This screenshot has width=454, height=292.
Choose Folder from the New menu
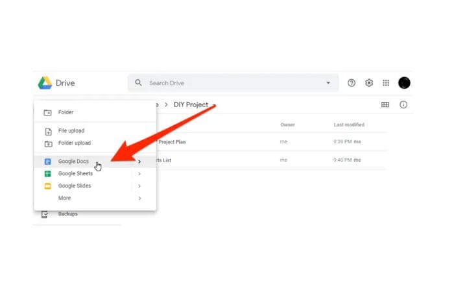[95, 112]
